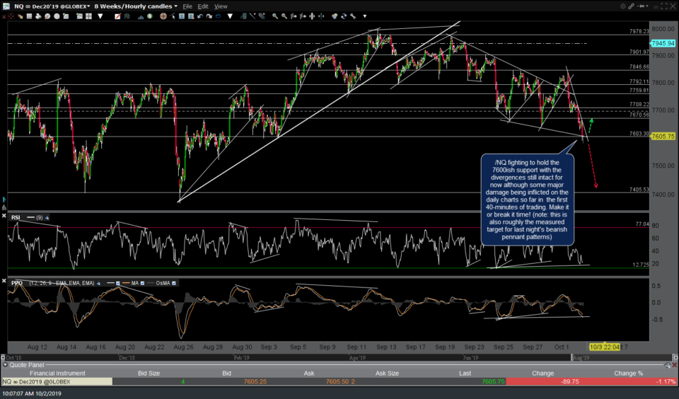Click the 7605.75 yellow current price label

coord(663,136)
